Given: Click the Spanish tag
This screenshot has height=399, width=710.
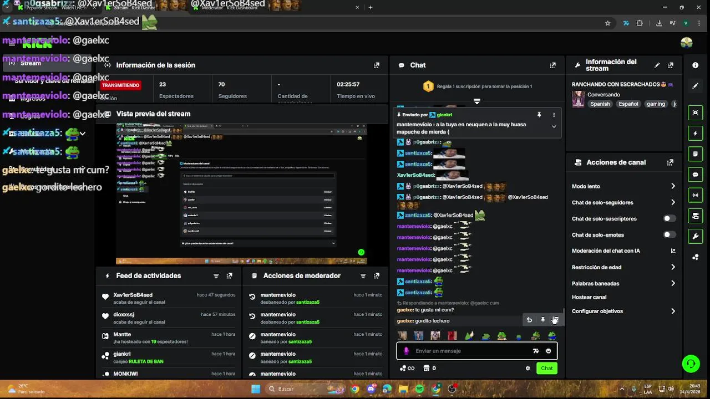Looking at the screenshot, I should pos(600,104).
